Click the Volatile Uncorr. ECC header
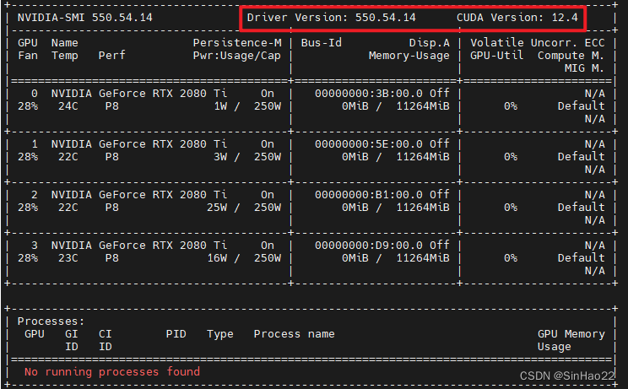 coord(537,42)
